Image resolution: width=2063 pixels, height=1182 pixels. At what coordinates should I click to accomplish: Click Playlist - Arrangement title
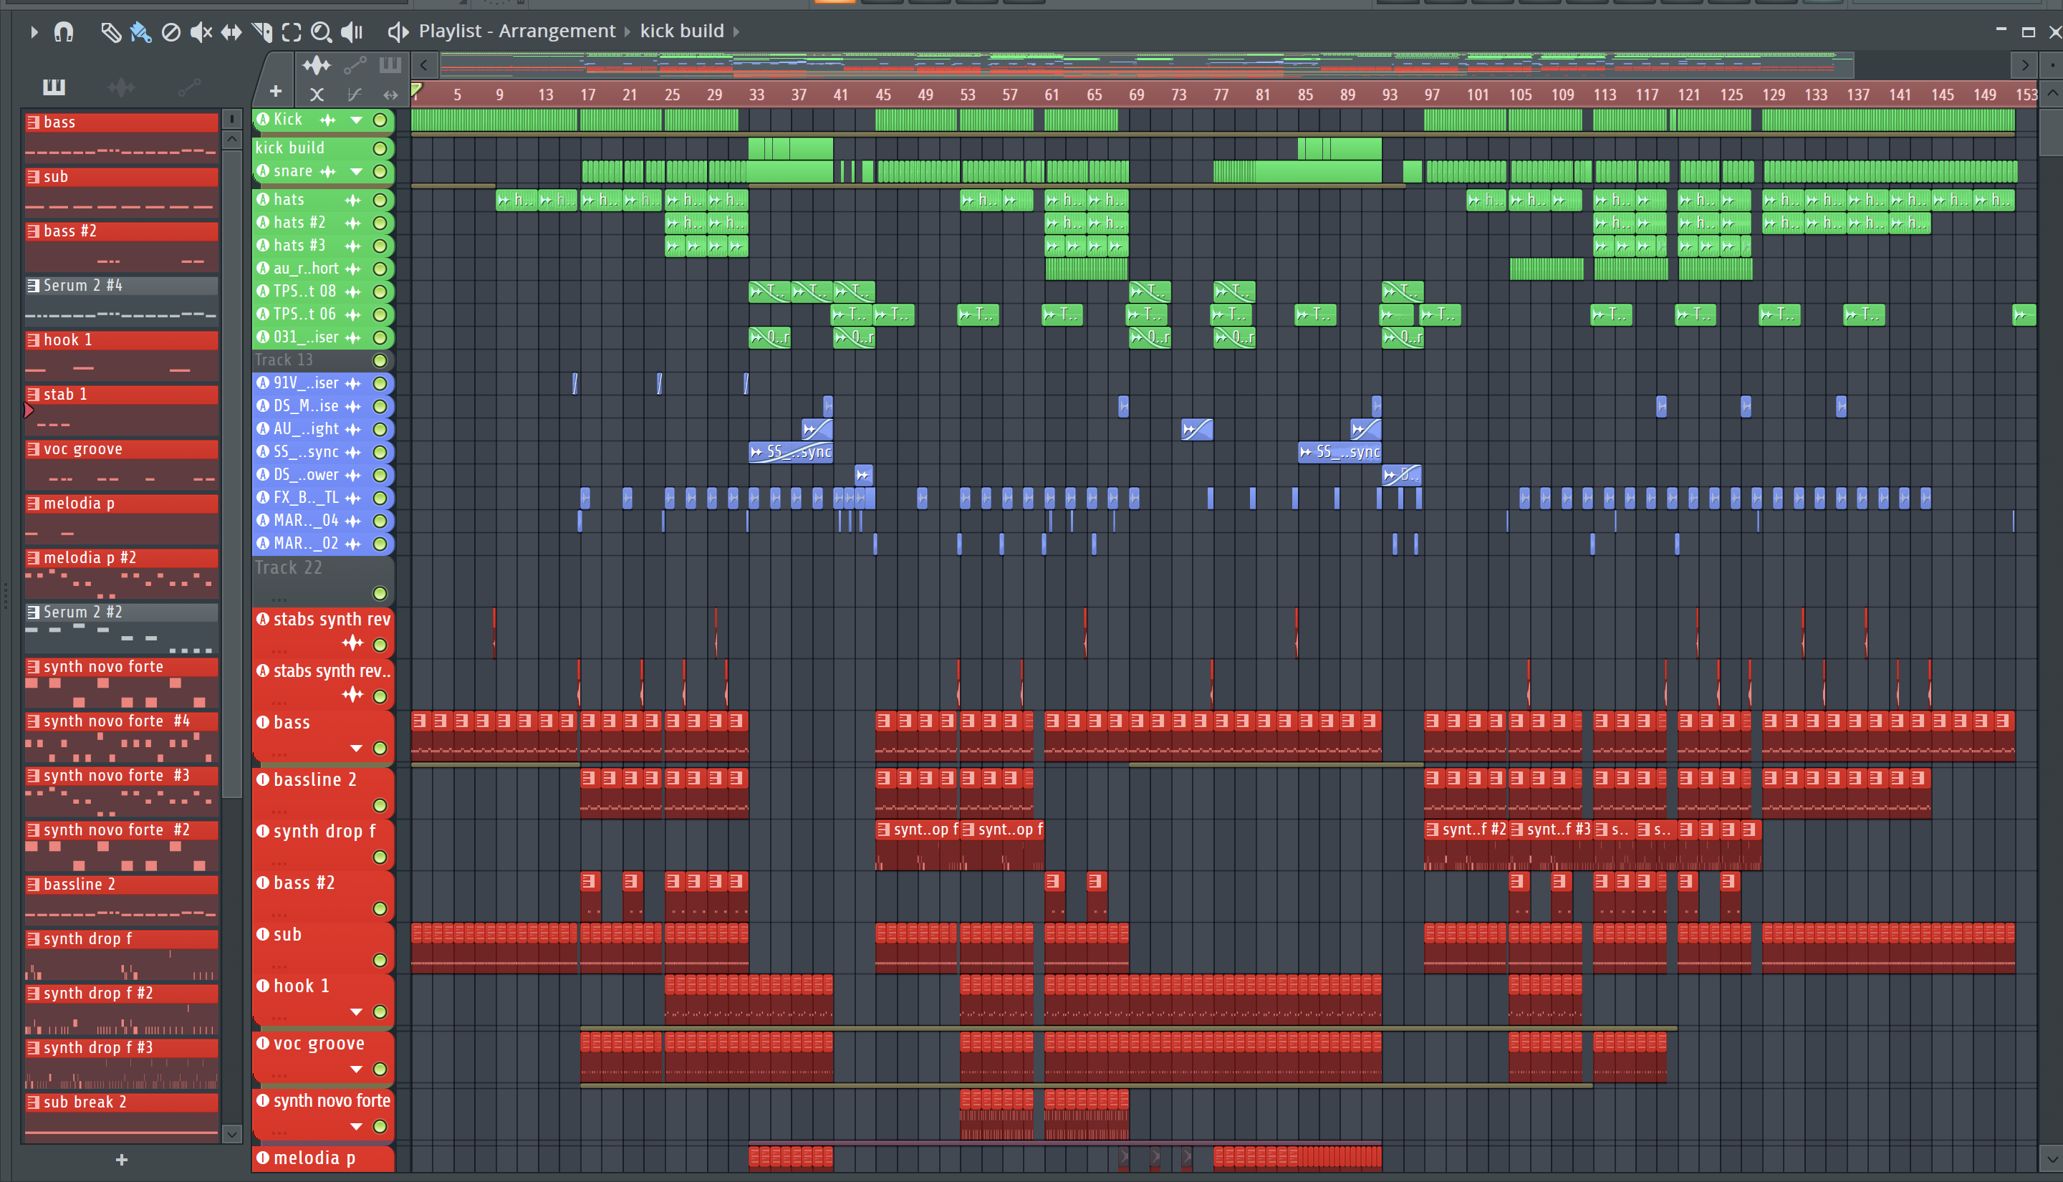click(517, 31)
